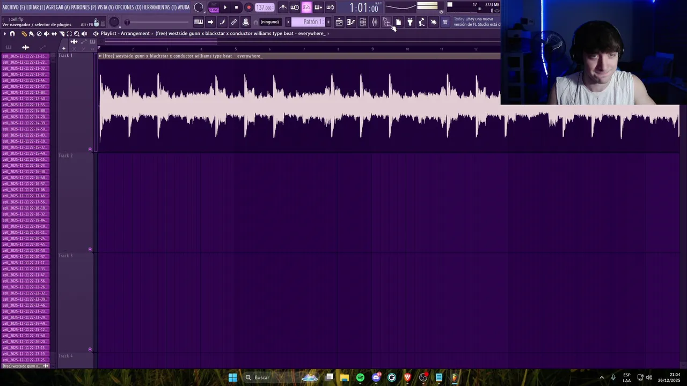687x386 pixels.
Task: Toggle wait for input before playing
Action: click(295, 8)
